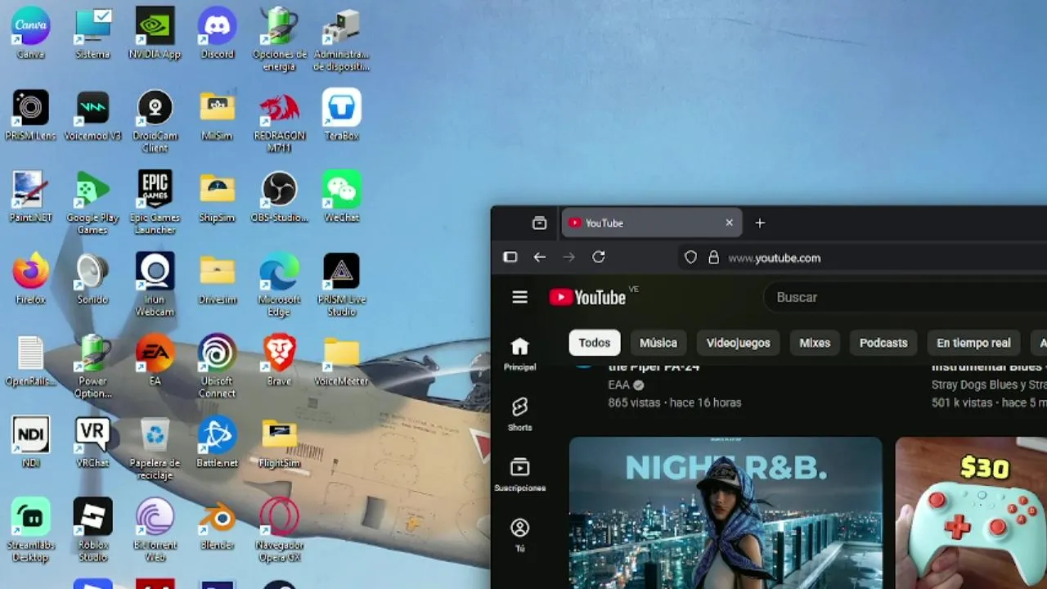Open BitTorrent Web desktop icon

click(155, 530)
